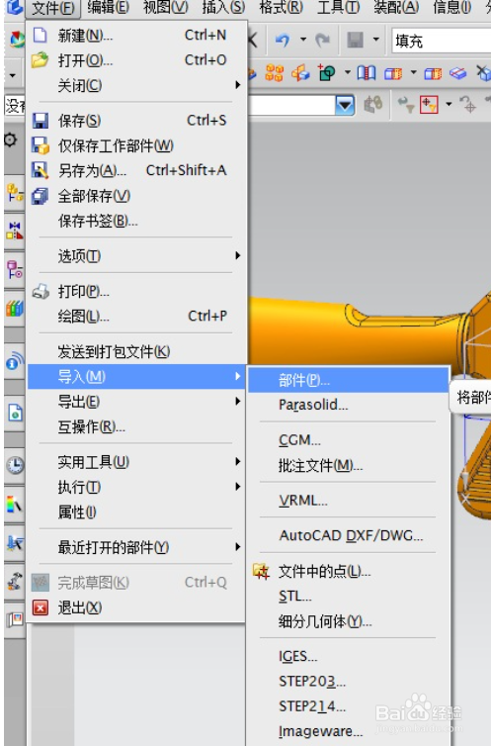Expand the 关闭(C) submenu
The height and width of the screenshot is (746, 491).
[x=136, y=86]
